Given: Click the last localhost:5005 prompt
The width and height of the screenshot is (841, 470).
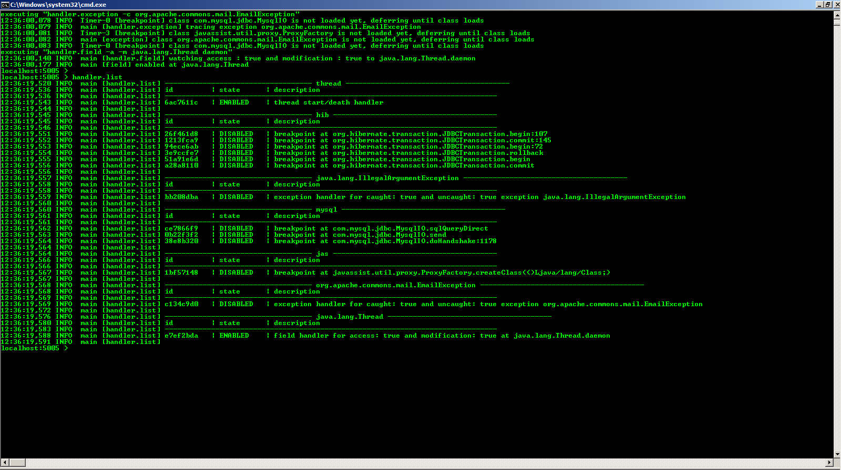Looking at the screenshot, I should (x=35, y=348).
